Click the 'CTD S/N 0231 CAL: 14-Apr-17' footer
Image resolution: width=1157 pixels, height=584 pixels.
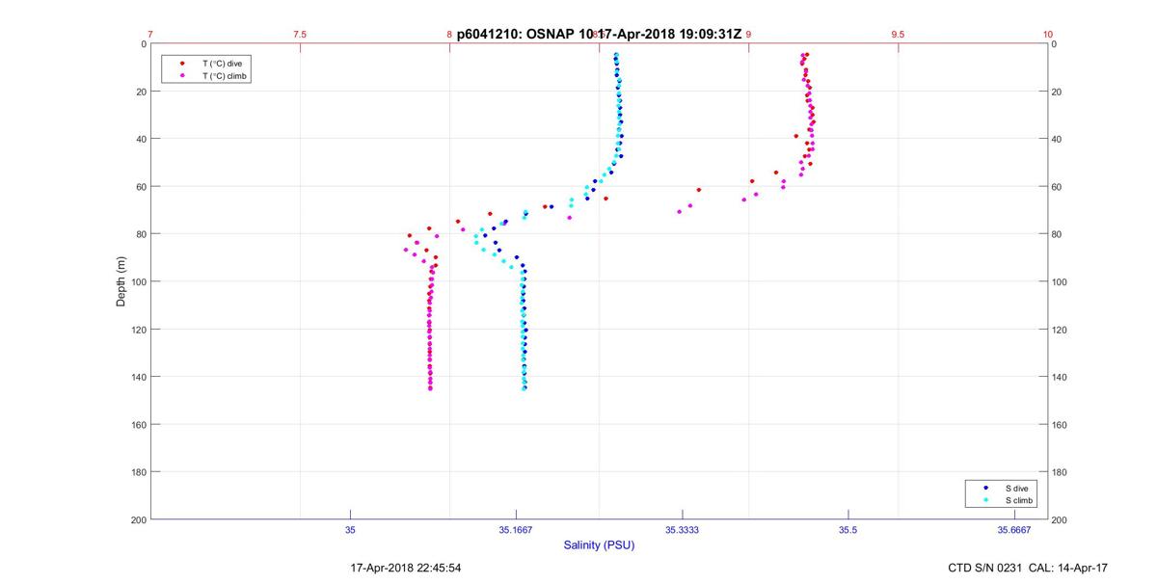click(x=1028, y=568)
